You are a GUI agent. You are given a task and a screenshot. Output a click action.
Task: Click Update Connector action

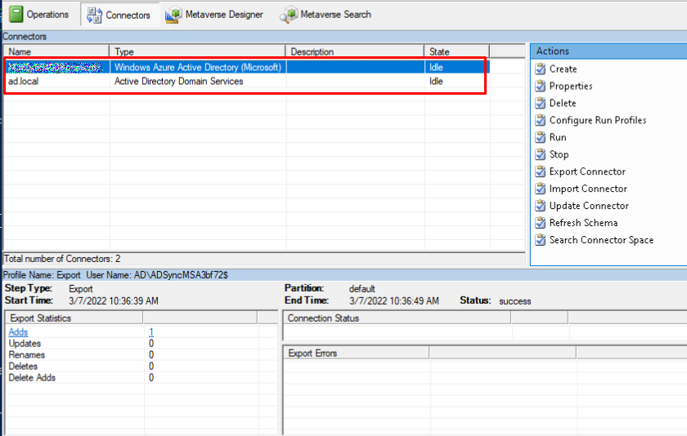coord(589,207)
